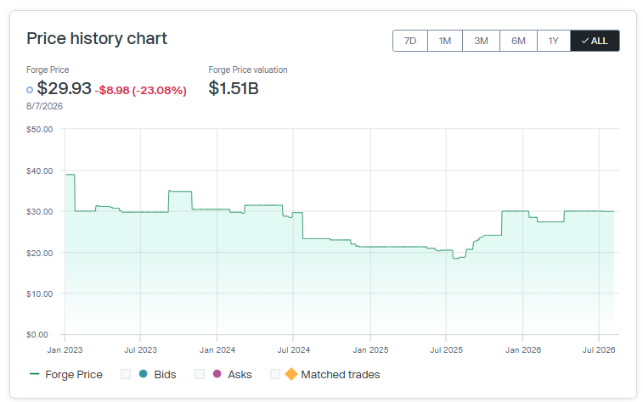Click the Jul 2026 axis label
The height and width of the screenshot is (402, 643).
click(599, 350)
